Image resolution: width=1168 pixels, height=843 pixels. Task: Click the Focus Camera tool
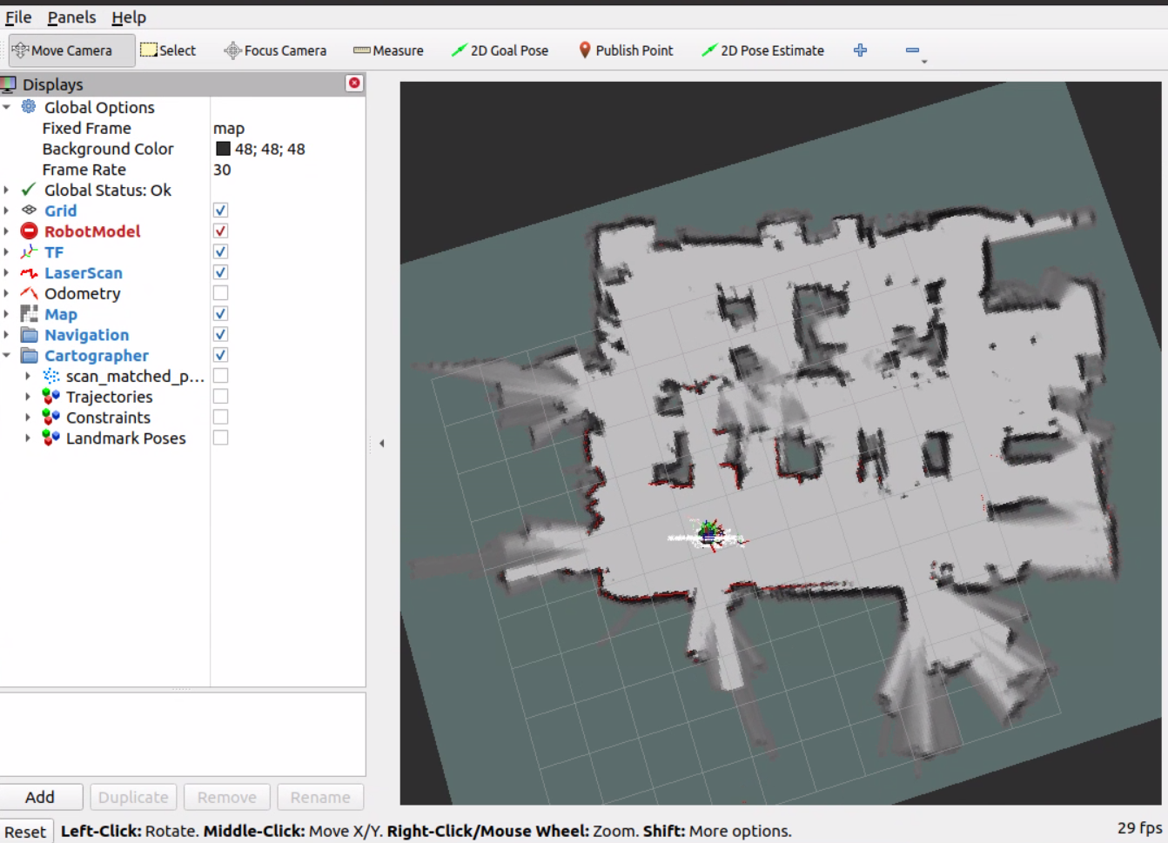click(x=275, y=50)
